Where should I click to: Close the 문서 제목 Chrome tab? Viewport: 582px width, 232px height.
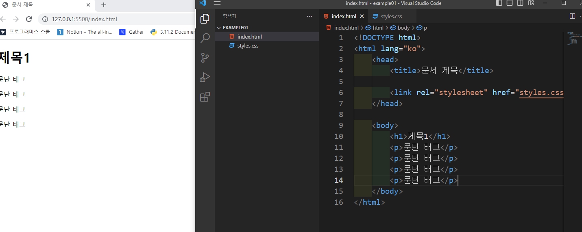(x=88, y=5)
